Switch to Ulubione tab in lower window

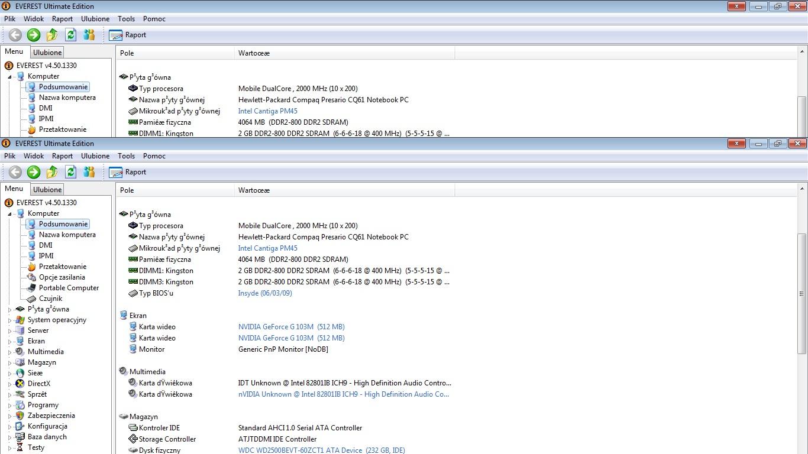tap(47, 190)
